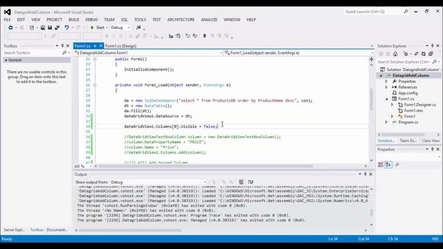Click the Save toolbar icon
Viewport: 443px width, 249px height.
pos(50,28)
